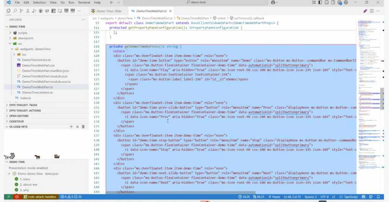Click the pink highlighter icon in editor toolbar
The width and height of the screenshot is (389, 202).
click(x=365, y=11)
